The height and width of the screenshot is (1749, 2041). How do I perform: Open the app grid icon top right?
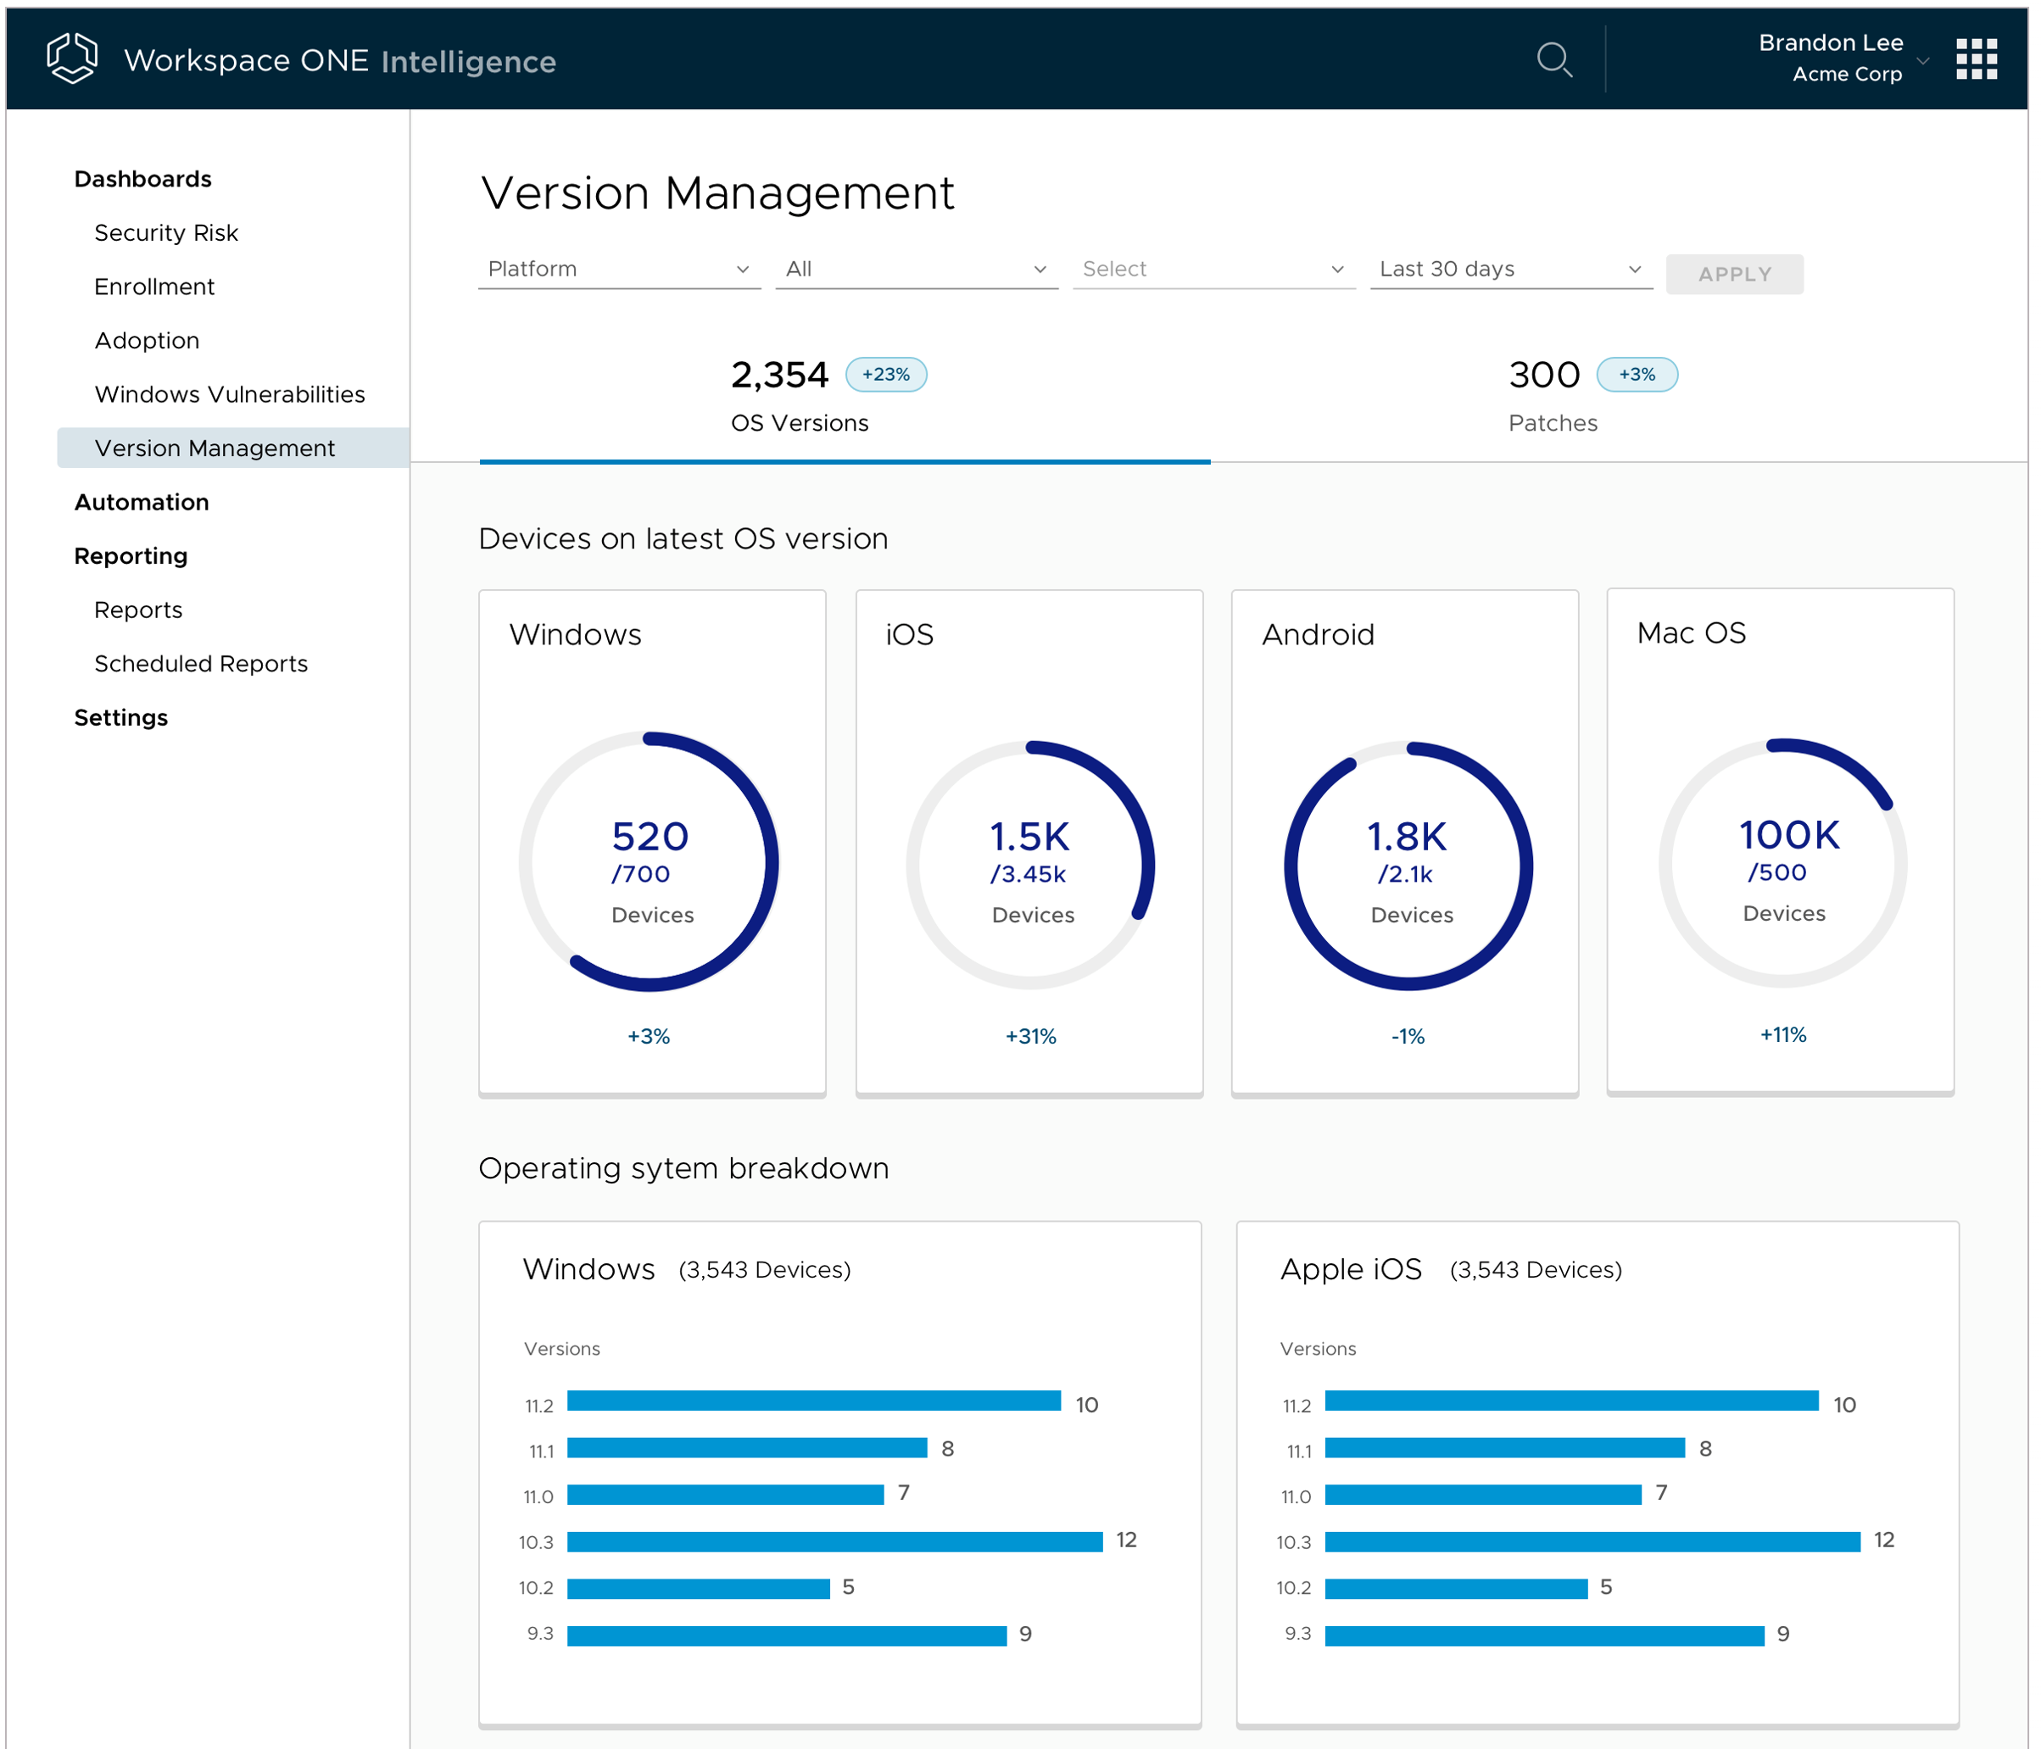click(1976, 60)
